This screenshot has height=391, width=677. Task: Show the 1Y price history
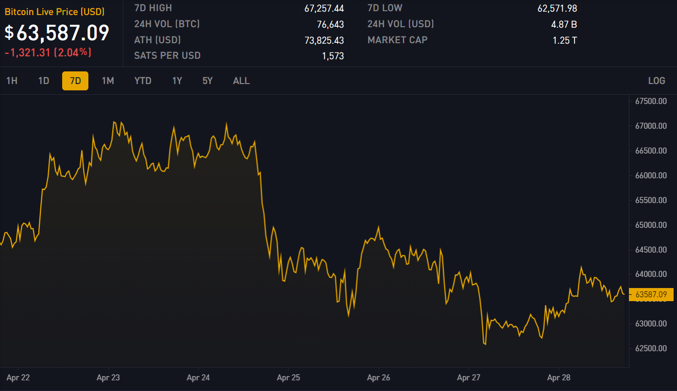[x=177, y=81]
